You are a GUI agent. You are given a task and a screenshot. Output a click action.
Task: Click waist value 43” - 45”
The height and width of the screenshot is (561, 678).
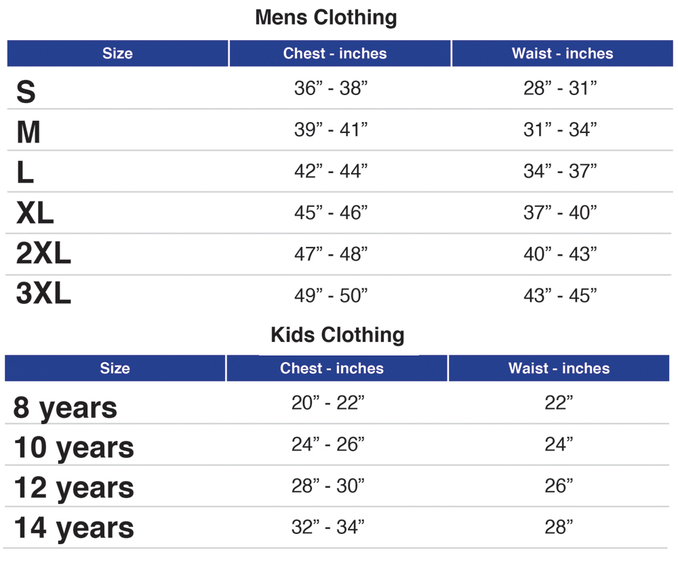[560, 295]
